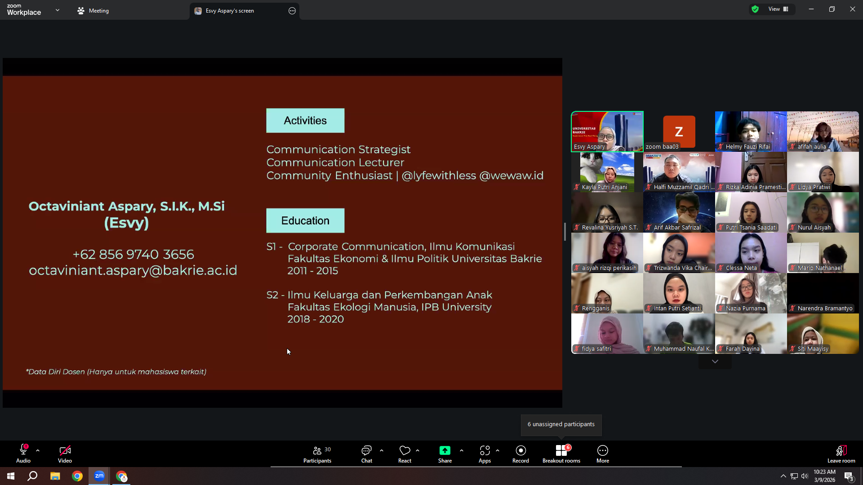The width and height of the screenshot is (863, 485).
Task: Open the Participants panel
Action: point(317,454)
